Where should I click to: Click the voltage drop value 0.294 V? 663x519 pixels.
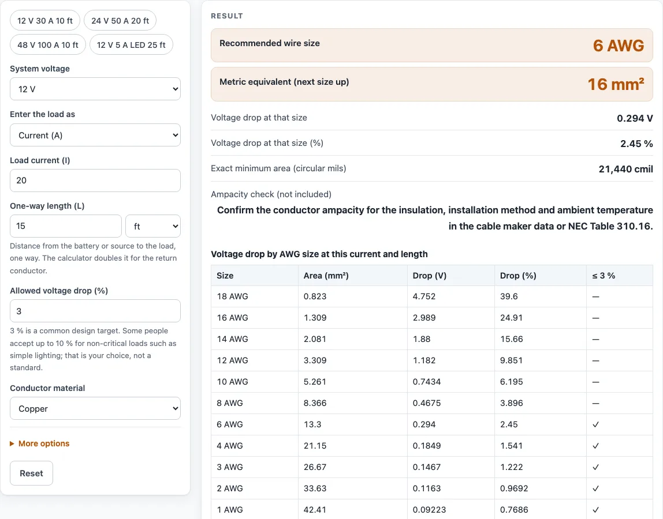635,118
